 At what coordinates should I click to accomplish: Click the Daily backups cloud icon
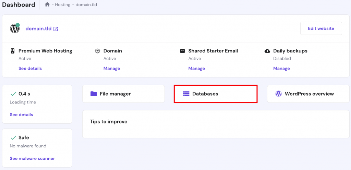(267, 51)
